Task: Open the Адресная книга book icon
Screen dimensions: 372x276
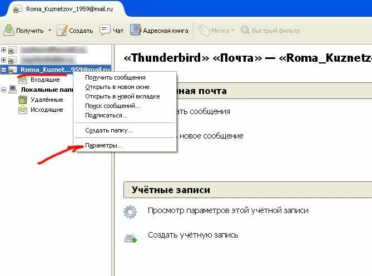Action: pos(136,30)
